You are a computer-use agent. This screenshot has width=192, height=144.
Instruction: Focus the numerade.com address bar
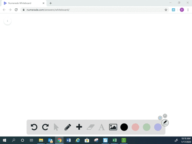tap(93, 10)
